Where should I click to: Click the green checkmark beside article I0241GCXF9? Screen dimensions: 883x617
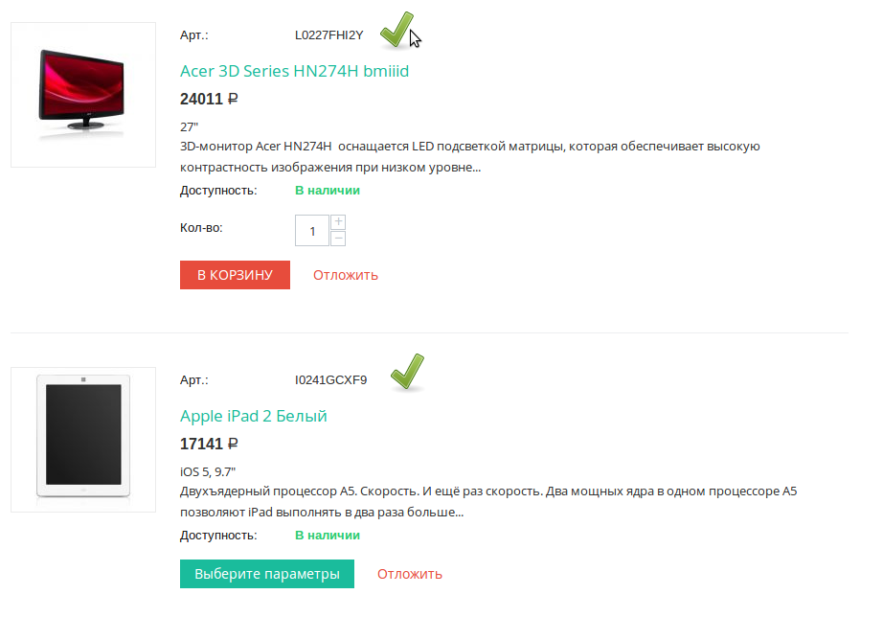tap(406, 373)
